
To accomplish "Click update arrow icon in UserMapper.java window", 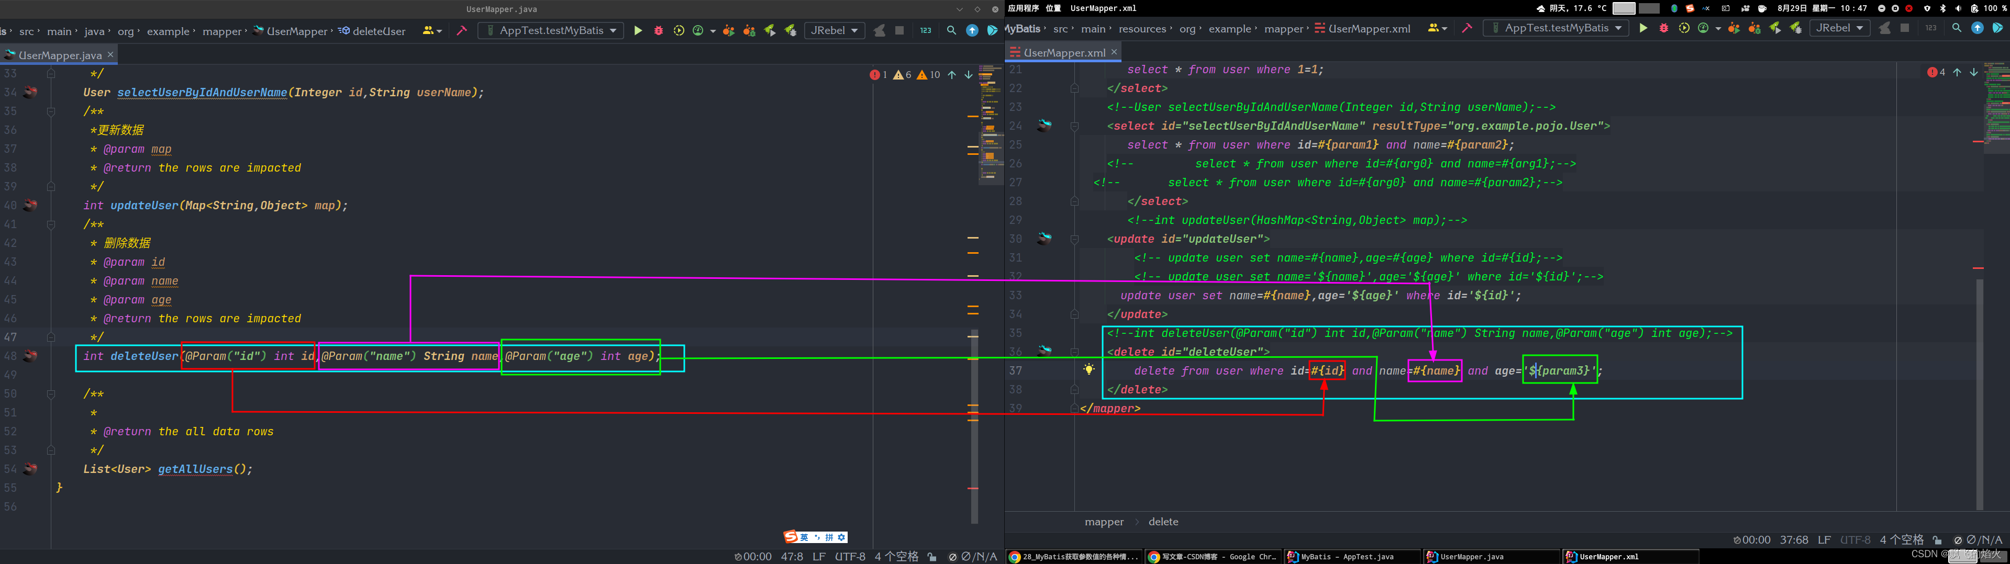I will tap(972, 30).
